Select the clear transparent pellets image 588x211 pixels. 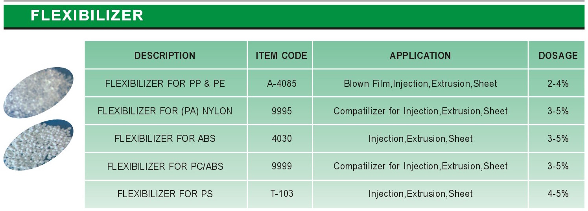pos(38,92)
